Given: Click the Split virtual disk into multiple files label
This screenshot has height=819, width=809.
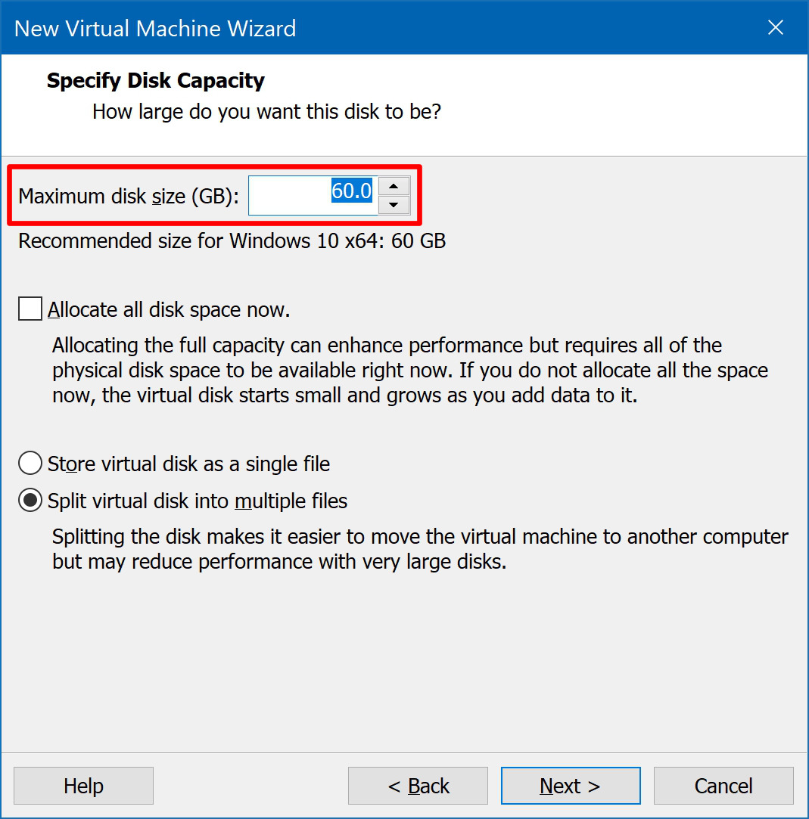Looking at the screenshot, I should [x=198, y=501].
